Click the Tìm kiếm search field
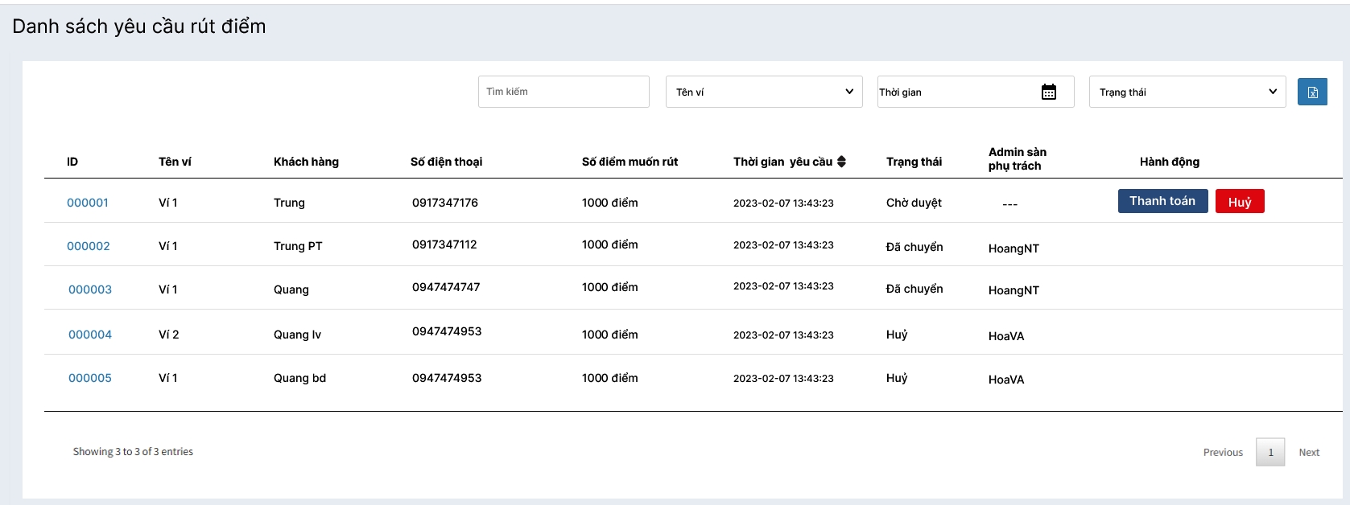Viewport: 1350px width, 505px height. pos(563,92)
